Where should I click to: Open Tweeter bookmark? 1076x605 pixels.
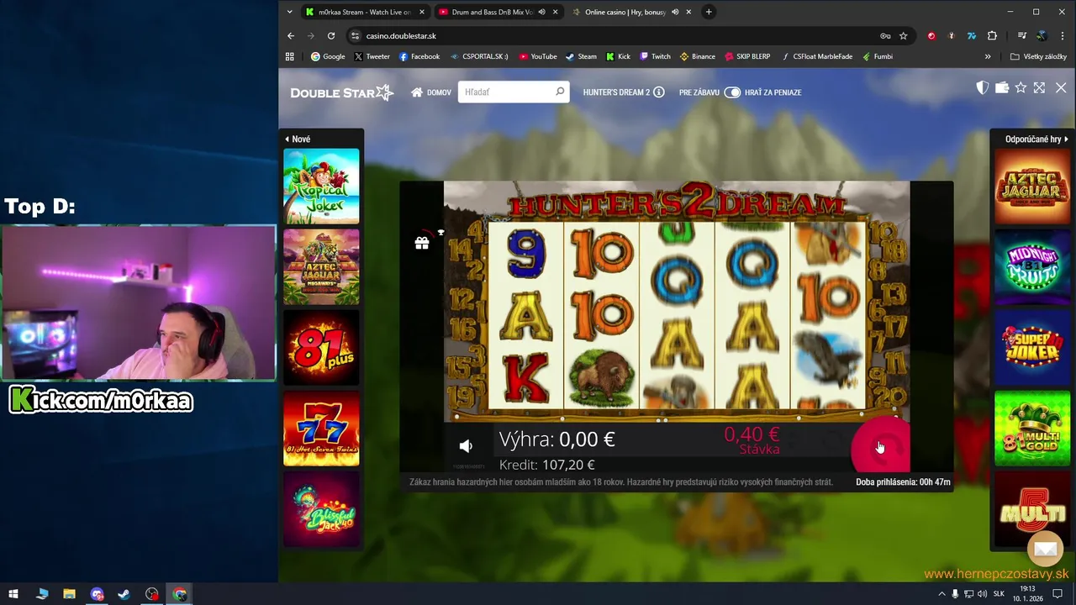click(x=372, y=56)
